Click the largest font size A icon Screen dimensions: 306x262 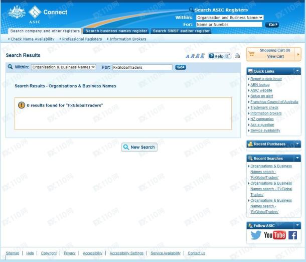coord(202,56)
